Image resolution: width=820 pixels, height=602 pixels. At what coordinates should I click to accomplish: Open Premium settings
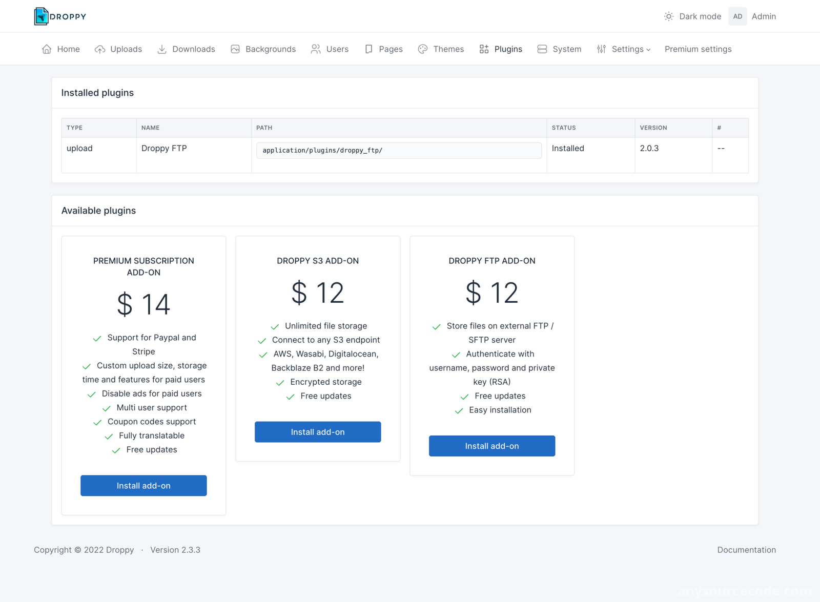tap(698, 49)
